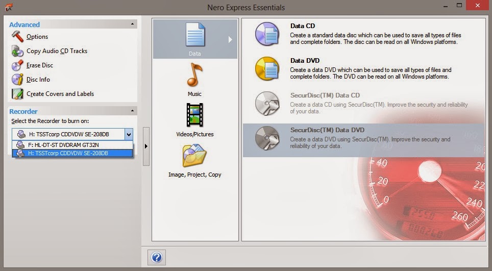This screenshot has width=492, height=271.
Task: Click the SecurDisc(TM) Data DVD title
Action: tap(327, 130)
